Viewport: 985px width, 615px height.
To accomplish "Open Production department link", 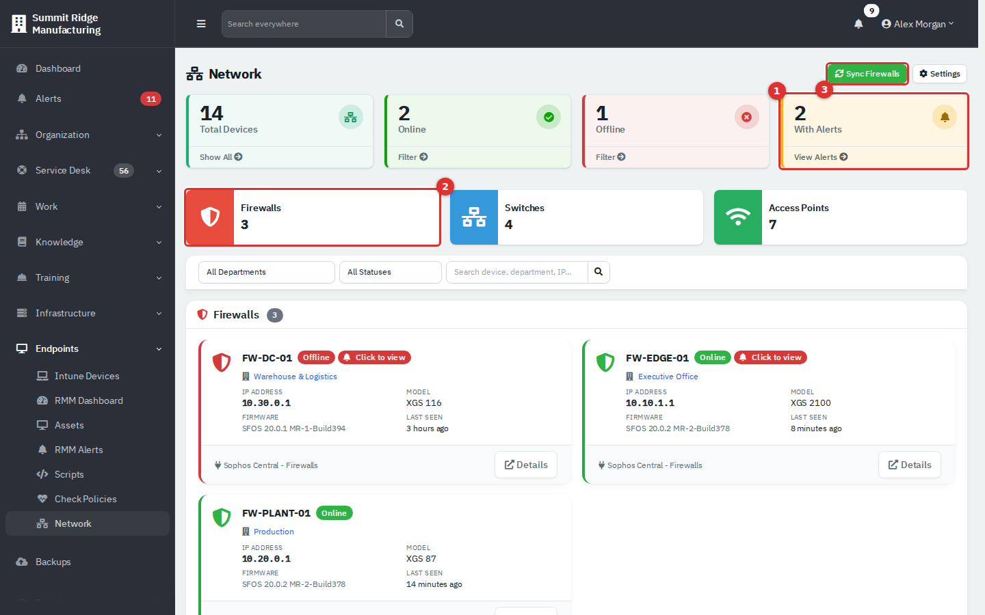I will [274, 532].
